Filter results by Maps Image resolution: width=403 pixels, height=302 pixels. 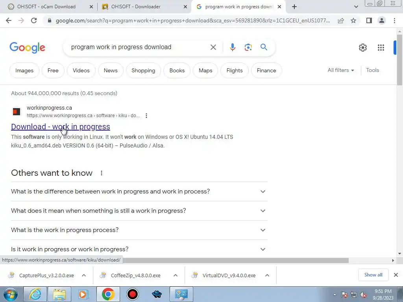(205, 70)
